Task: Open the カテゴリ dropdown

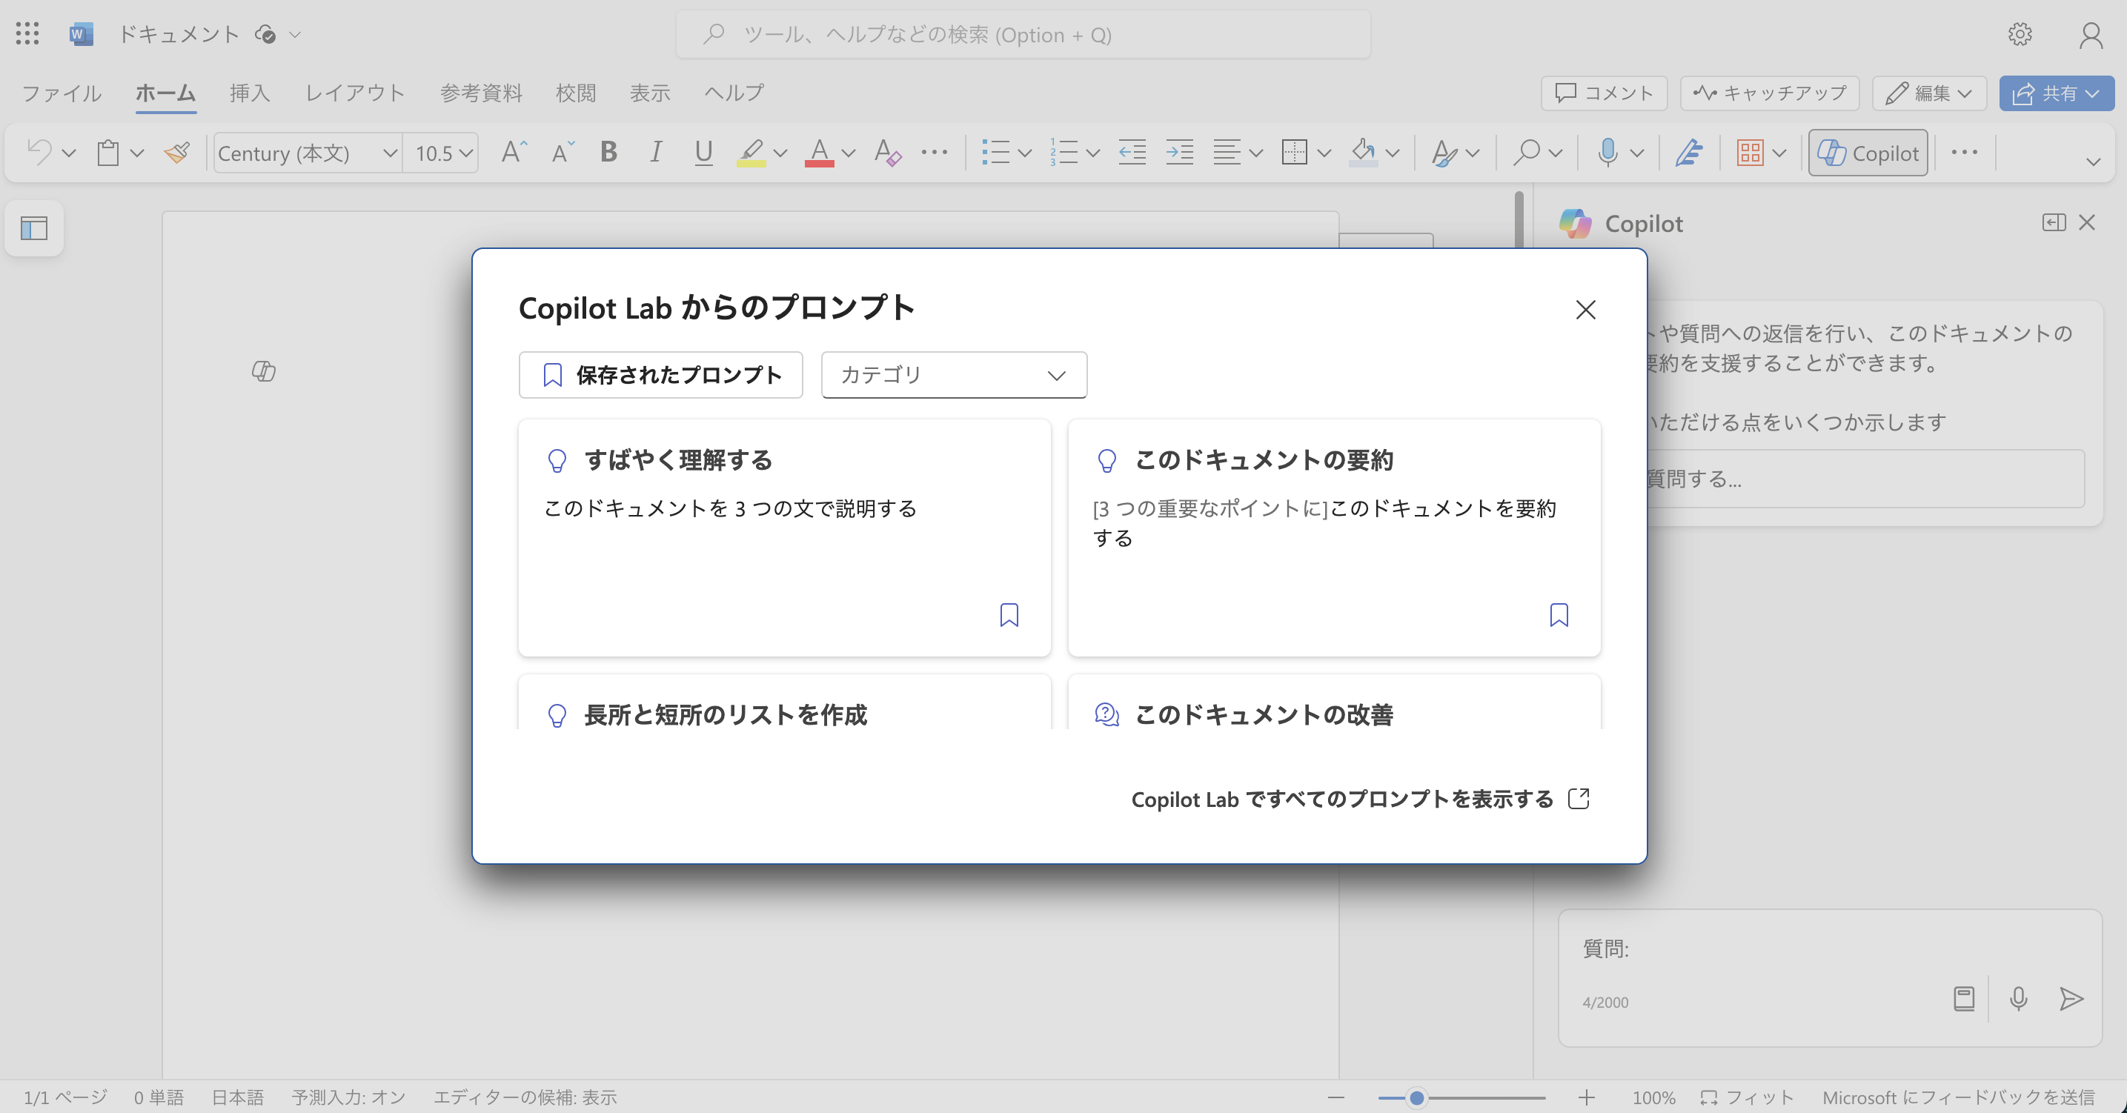Action: point(954,375)
